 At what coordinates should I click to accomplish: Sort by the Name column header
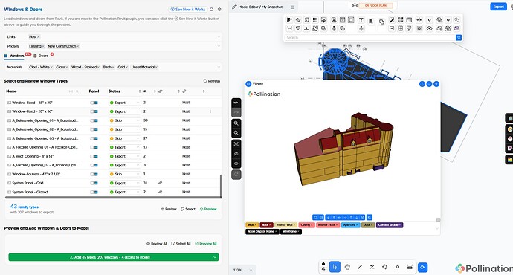click(11, 91)
